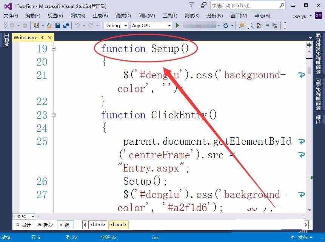325x242 pixels.
Task: Save all files using Save All icon
Action: [66, 25]
